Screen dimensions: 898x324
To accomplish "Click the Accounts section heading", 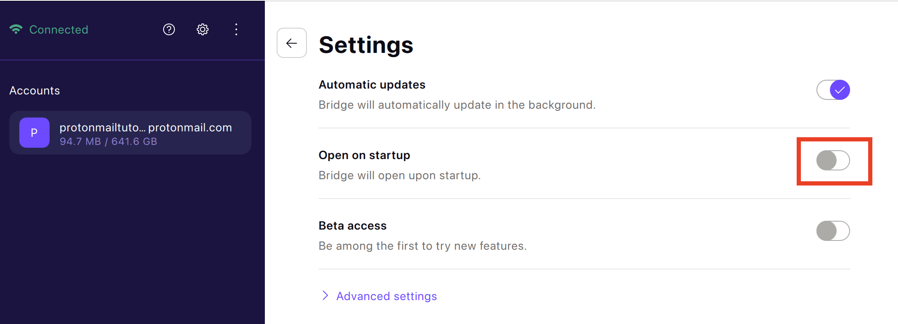I will pos(34,91).
